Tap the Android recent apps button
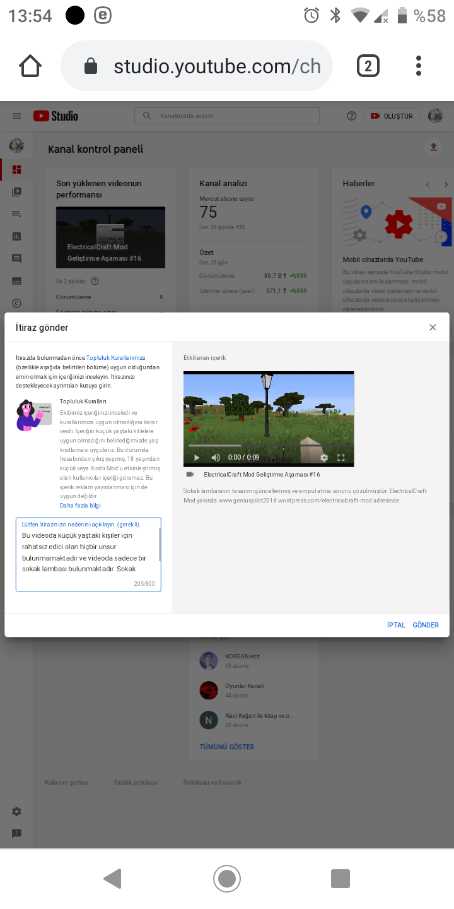The image size is (454, 909). [340, 879]
